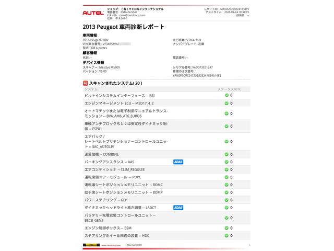
Task: Click the version text V6.00
Action: pyautogui.click(x=103, y=71)
